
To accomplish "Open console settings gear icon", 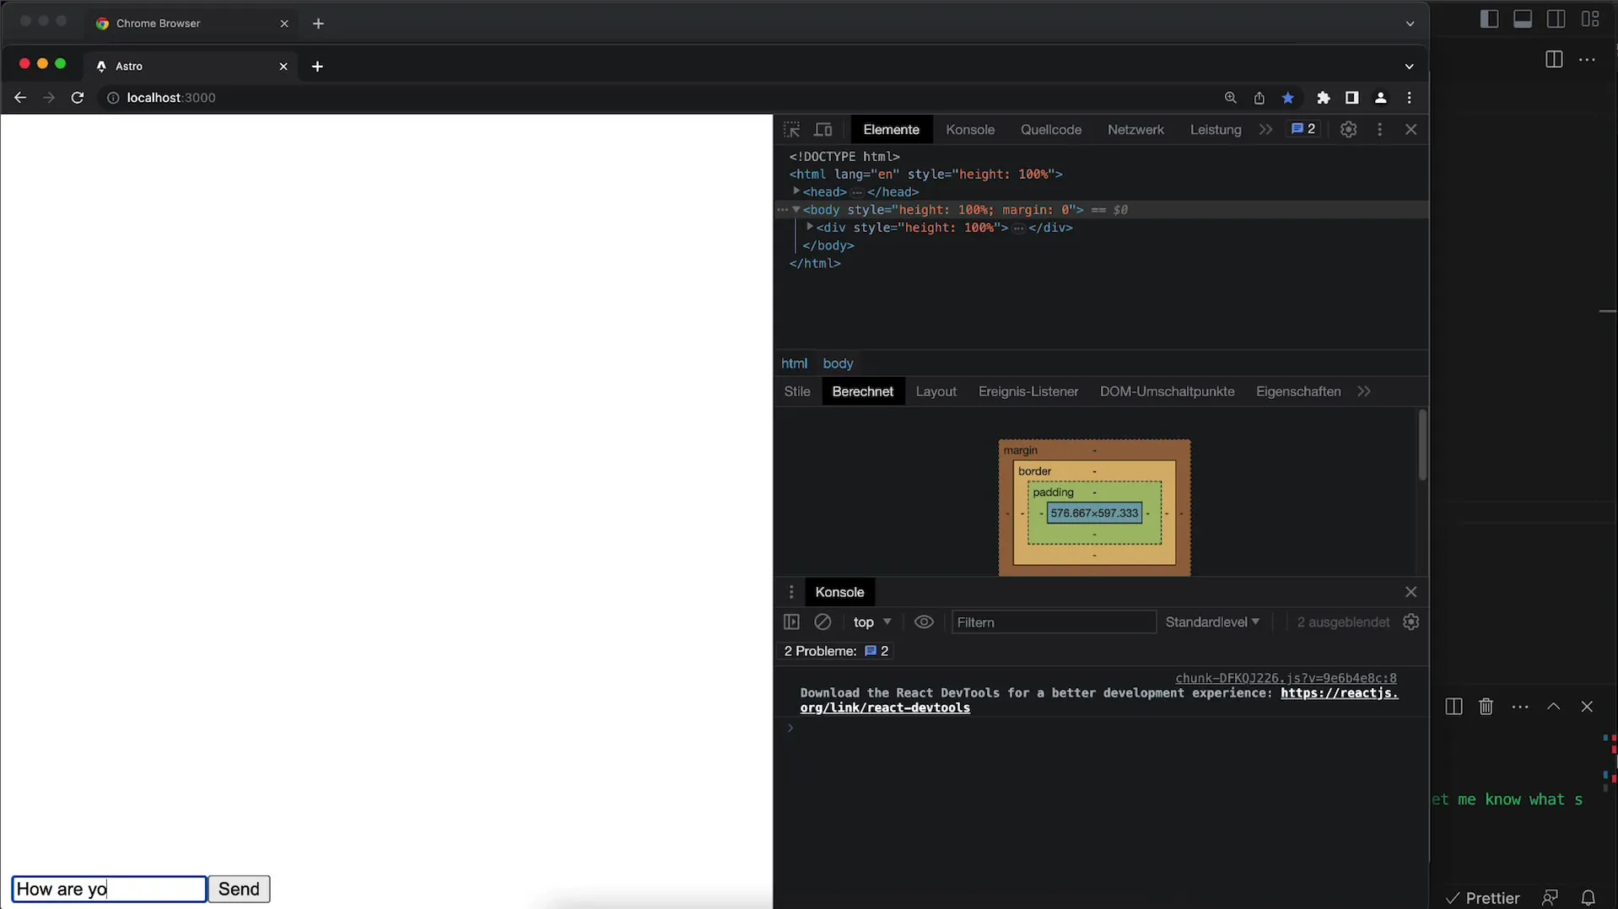I will point(1411,622).
